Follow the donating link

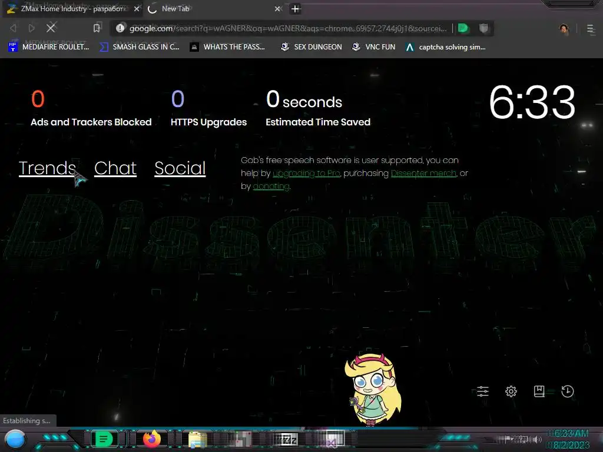pos(271,187)
